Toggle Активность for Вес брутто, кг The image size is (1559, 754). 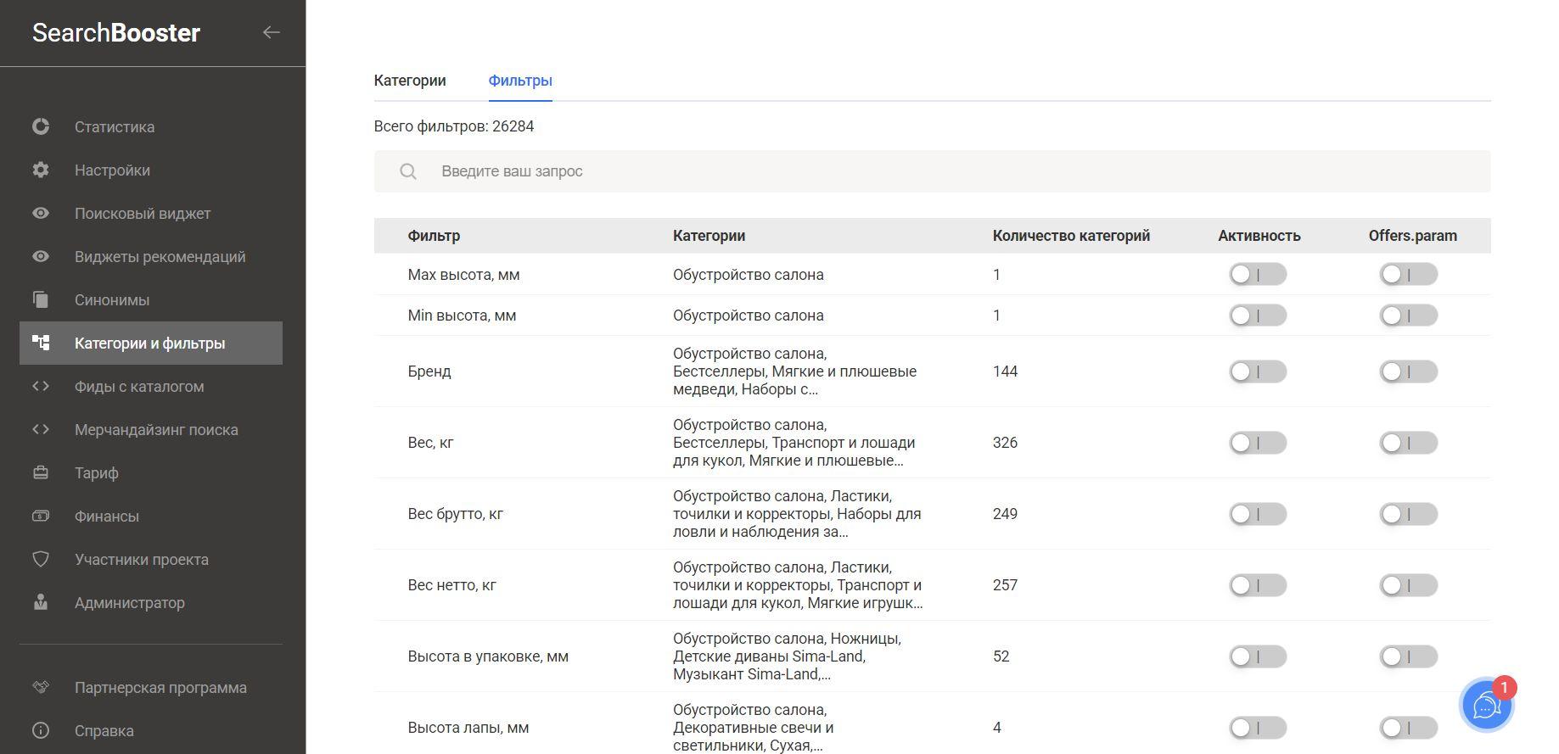coord(1258,514)
